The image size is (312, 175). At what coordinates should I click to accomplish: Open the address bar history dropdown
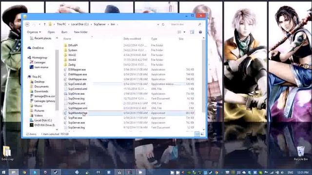(x=158, y=24)
